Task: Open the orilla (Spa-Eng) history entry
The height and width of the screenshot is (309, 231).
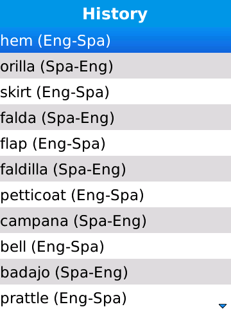Action: tap(116, 66)
